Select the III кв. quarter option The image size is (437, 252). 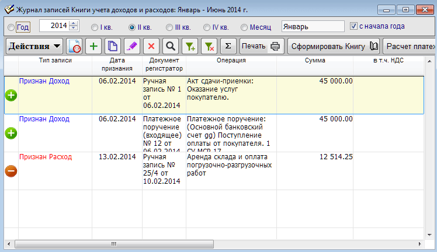click(x=169, y=27)
